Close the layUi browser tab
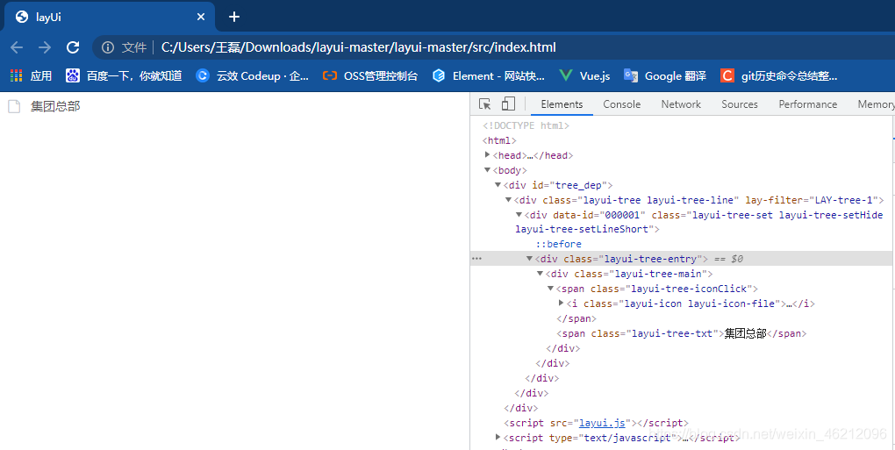This screenshot has height=450, width=895. click(201, 18)
